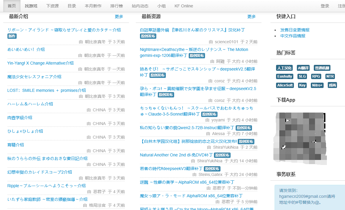Open KF Online navigation link
Viewport: 345px width, 210px height.
point(184,6)
